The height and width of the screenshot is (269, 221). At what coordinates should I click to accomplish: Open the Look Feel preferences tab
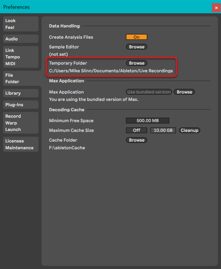(21, 24)
